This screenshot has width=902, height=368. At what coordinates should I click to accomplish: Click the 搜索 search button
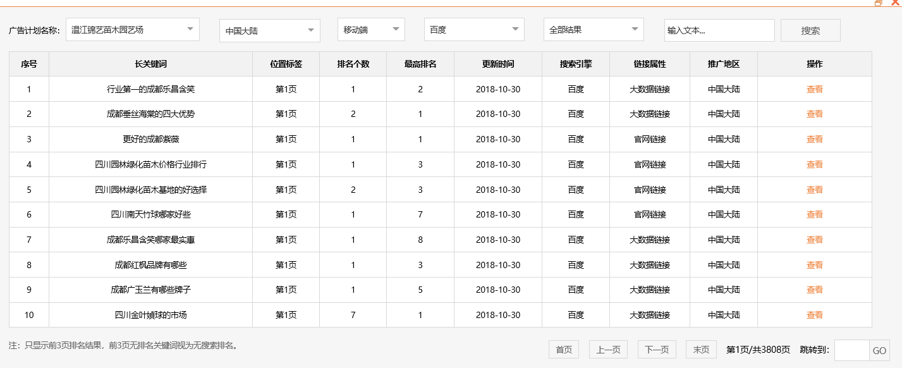click(810, 30)
